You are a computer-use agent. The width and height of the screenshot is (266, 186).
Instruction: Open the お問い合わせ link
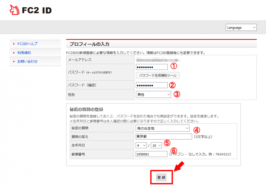(27, 62)
